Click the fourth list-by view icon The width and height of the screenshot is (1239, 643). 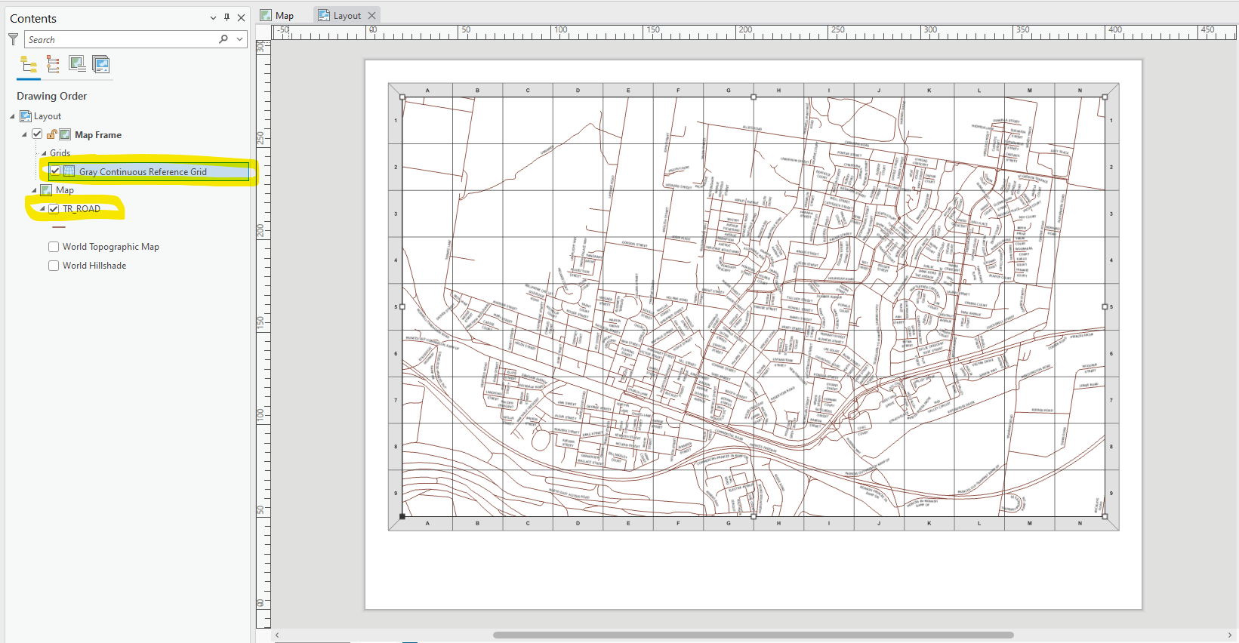(x=101, y=64)
